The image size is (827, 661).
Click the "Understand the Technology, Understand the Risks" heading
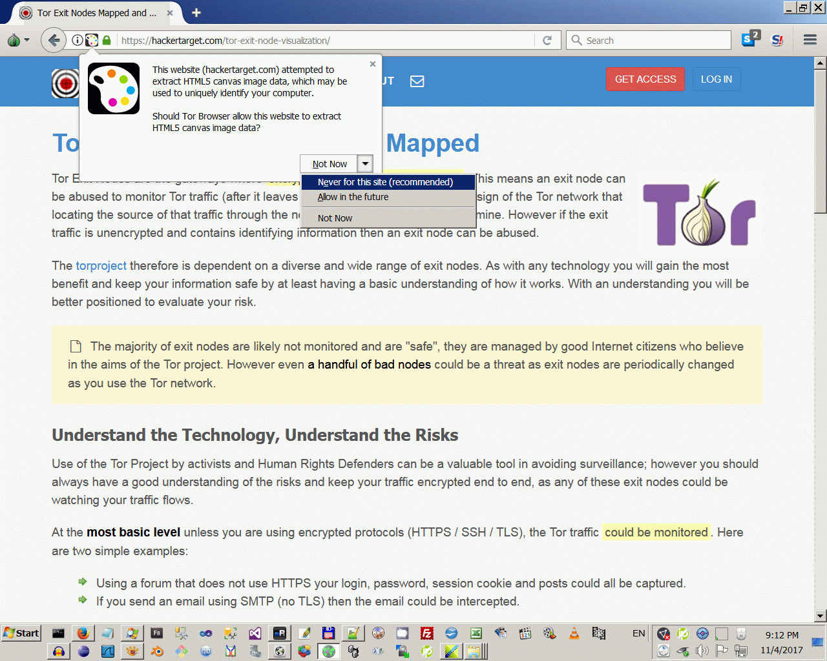[255, 435]
